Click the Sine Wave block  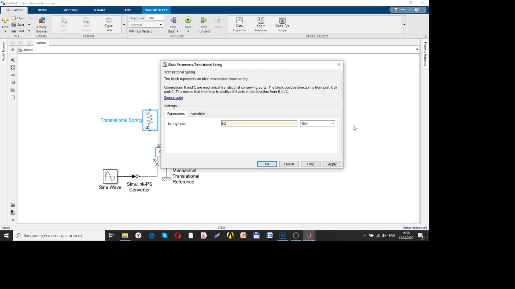[110, 176]
